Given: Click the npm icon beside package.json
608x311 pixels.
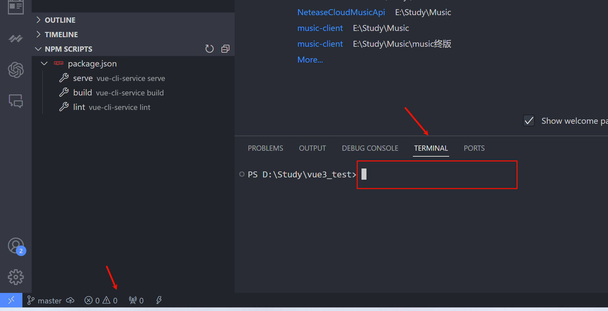Looking at the screenshot, I should pyautogui.click(x=59, y=63).
